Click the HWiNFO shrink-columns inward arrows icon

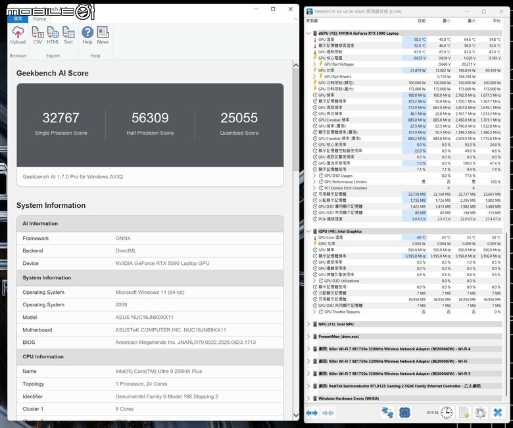(x=328, y=413)
